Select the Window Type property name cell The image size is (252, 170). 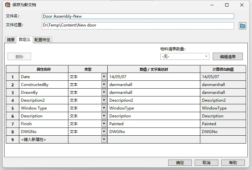[44, 108]
